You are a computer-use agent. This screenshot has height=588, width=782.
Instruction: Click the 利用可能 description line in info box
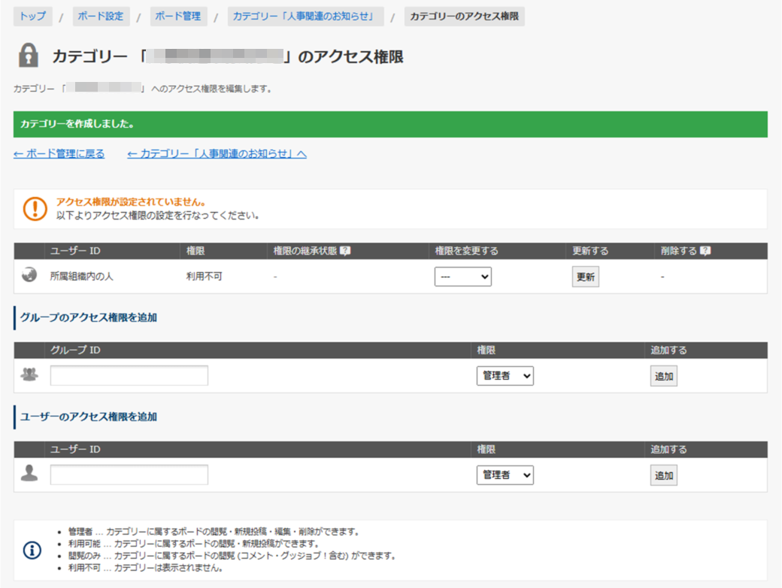pyautogui.click(x=193, y=544)
